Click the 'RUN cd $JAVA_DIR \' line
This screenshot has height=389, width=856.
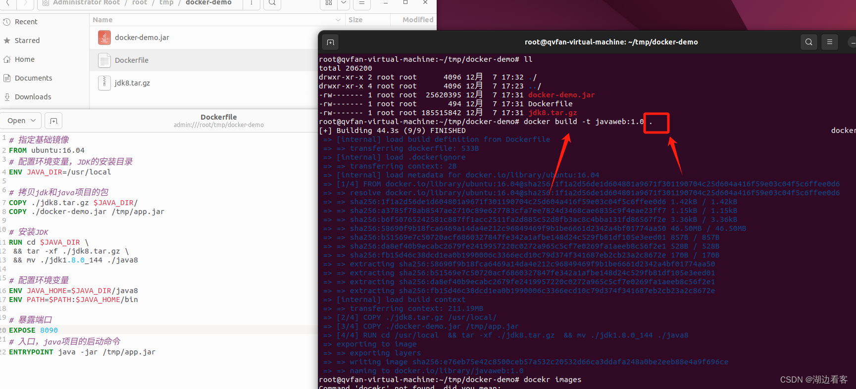[49, 242]
